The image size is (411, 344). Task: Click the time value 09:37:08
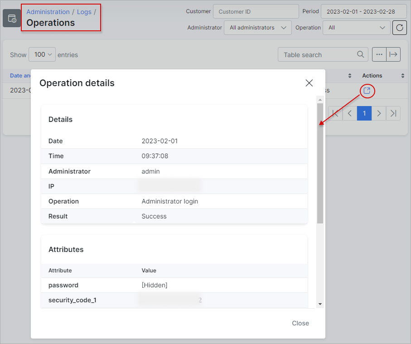155,156
